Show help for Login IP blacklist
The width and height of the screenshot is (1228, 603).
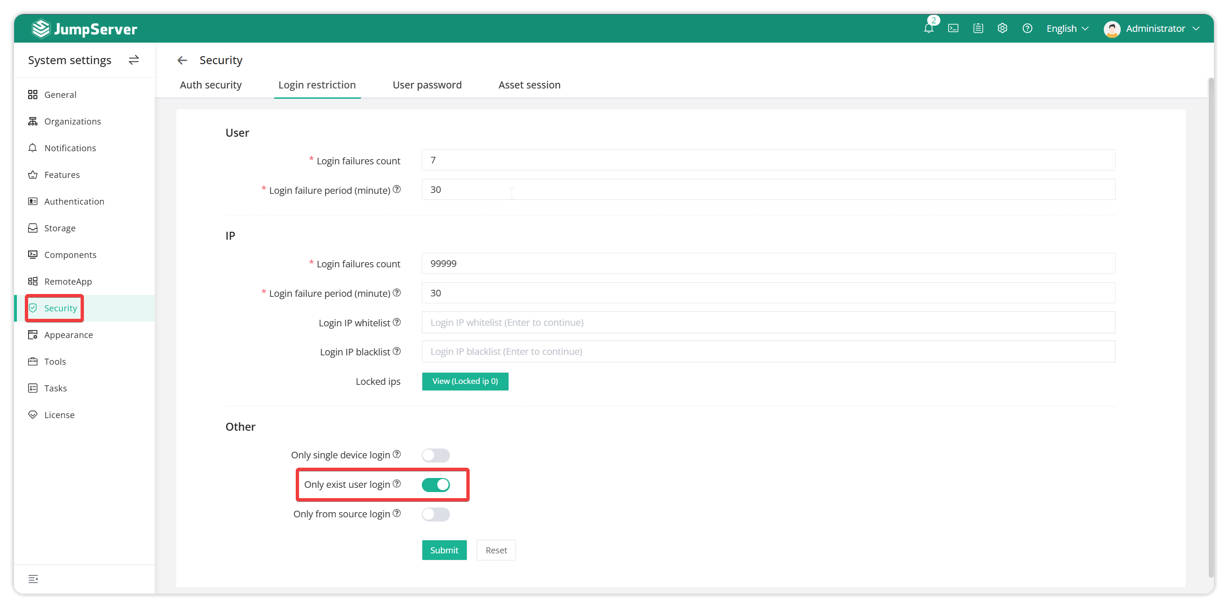pos(397,351)
